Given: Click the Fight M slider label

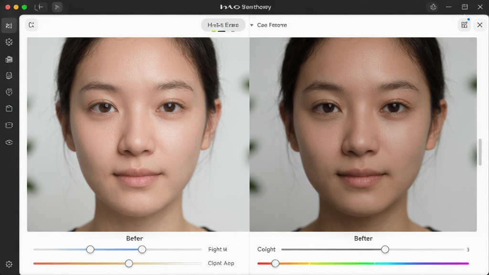Looking at the screenshot, I should pyautogui.click(x=217, y=249).
